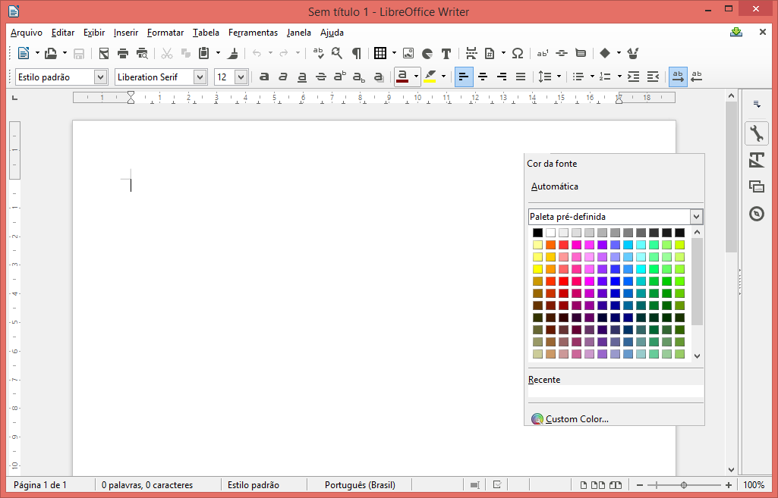Image resolution: width=778 pixels, height=498 pixels.
Task: Choose Automática font color option
Action: coord(555,186)
